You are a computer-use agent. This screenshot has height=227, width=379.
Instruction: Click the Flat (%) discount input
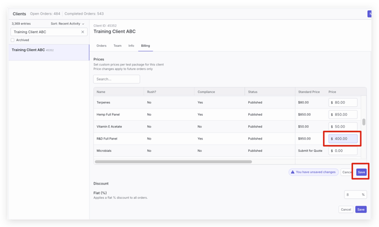click(353, 194)
